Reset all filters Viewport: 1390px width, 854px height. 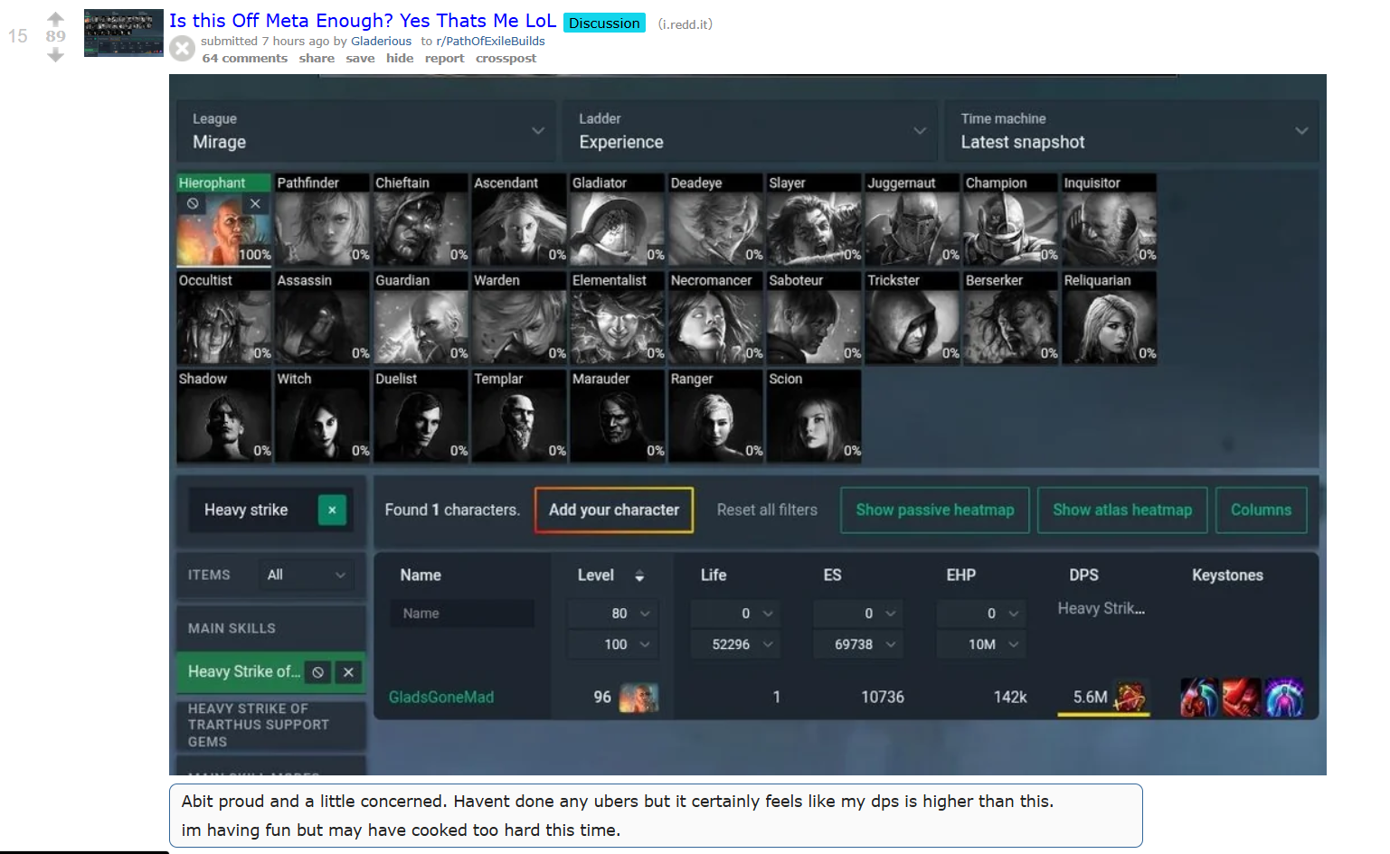click(767, 510)
